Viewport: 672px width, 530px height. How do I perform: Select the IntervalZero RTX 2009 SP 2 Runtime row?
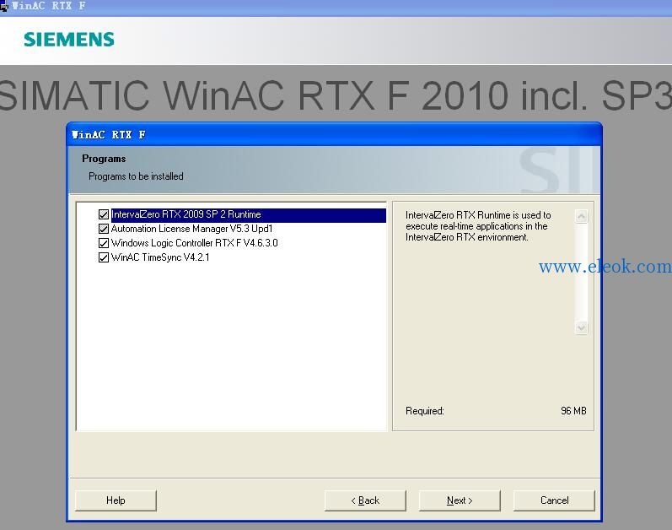248,215
